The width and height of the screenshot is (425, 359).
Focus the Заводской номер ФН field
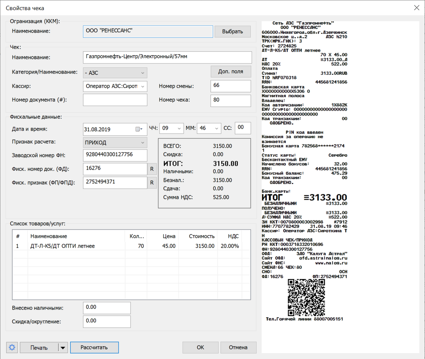point(115,155)
